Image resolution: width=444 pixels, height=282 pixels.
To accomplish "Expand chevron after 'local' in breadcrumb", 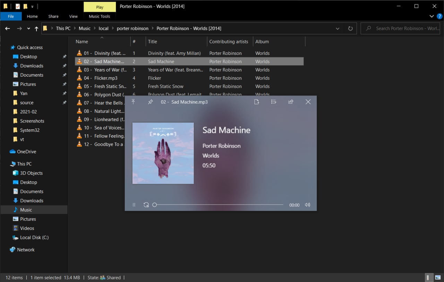I will (x=112, y=28).
